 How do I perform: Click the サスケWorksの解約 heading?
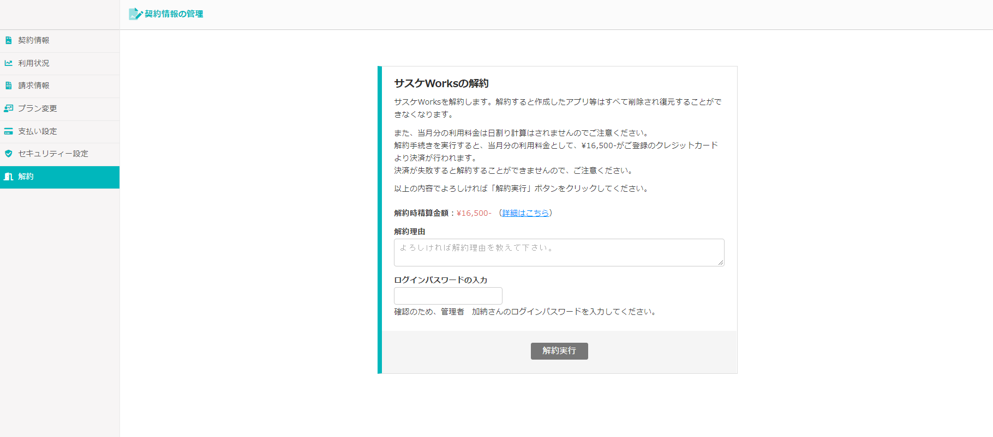click(441, 83)
